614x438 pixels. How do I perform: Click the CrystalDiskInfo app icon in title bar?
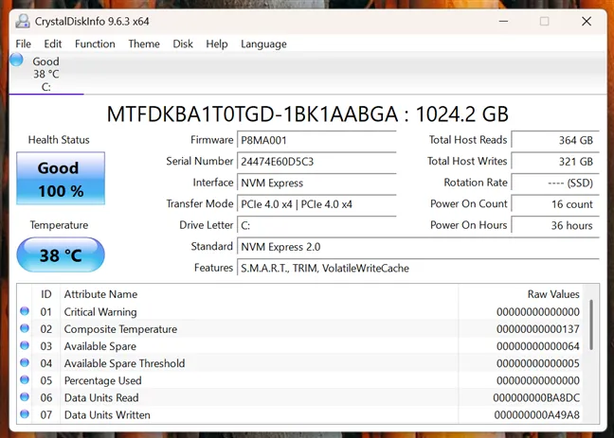(23, 21)
